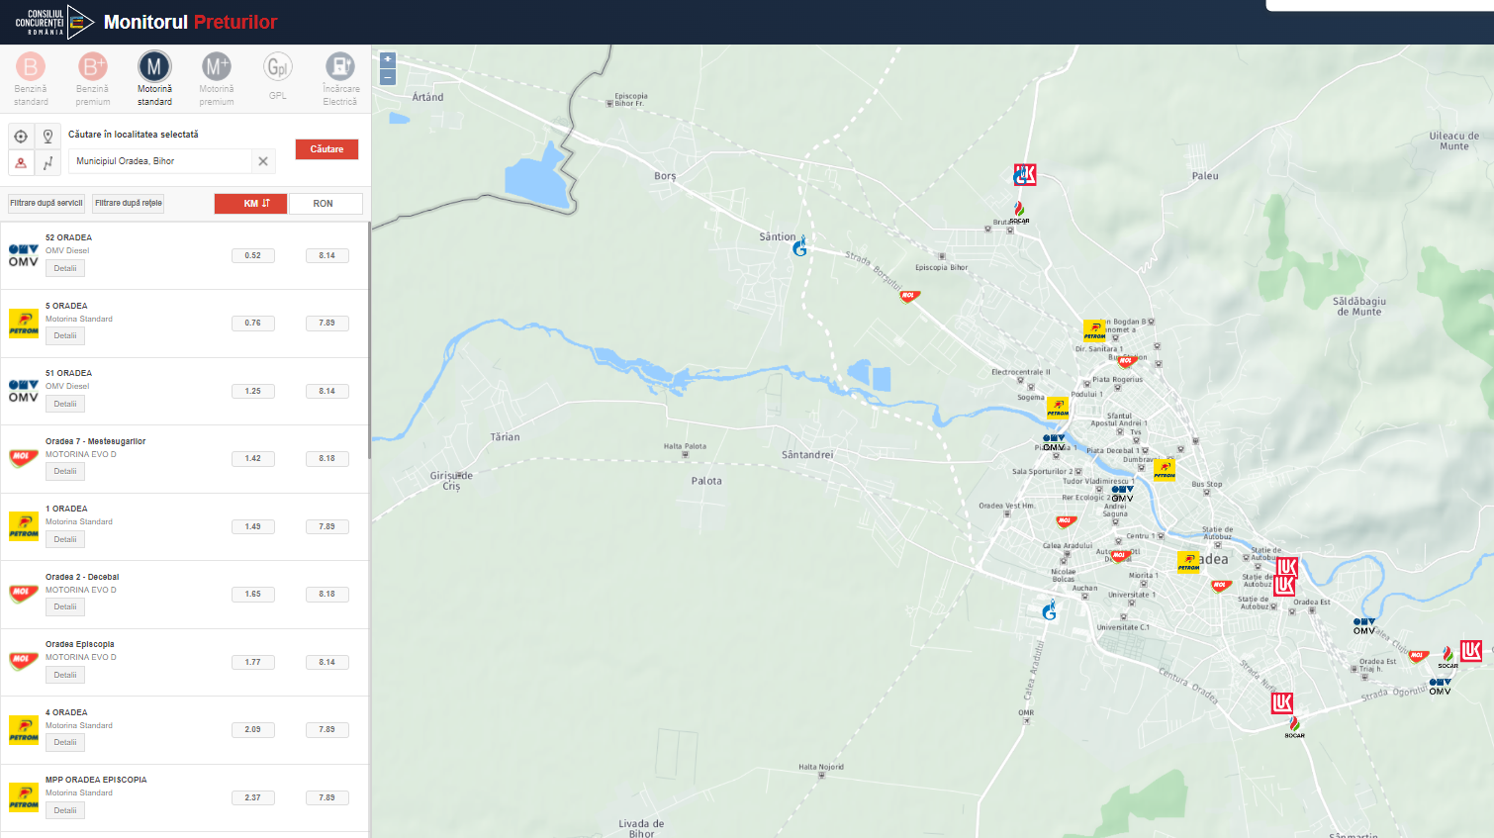Toggle the Motorină standard fuel selection

(154, 78)
